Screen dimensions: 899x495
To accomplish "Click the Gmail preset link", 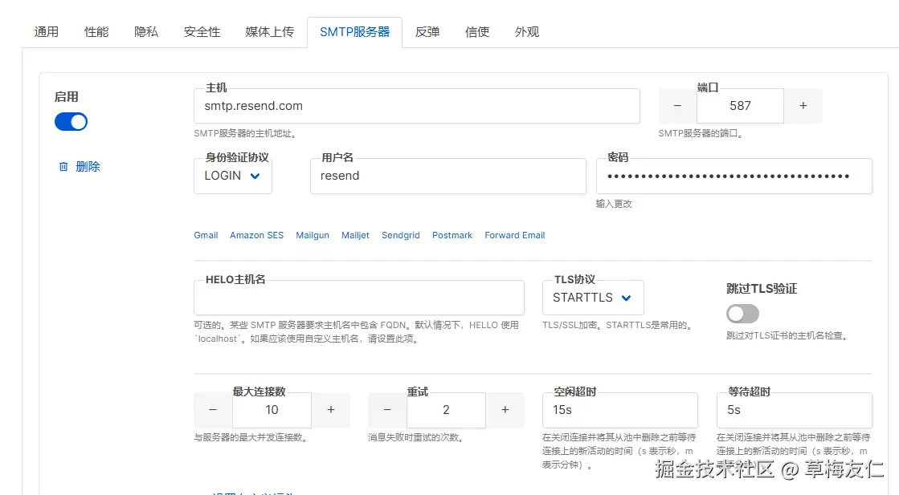I will tap(206, 235).
